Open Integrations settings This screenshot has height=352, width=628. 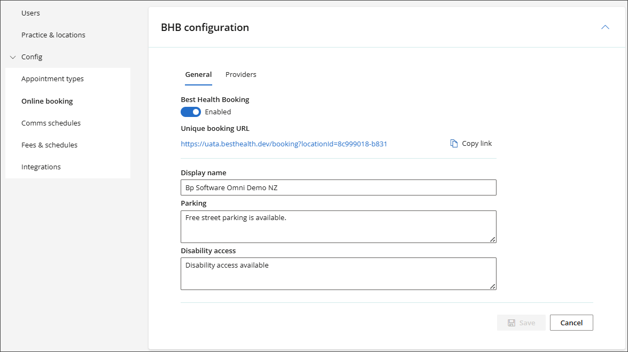tap(41, 167)
